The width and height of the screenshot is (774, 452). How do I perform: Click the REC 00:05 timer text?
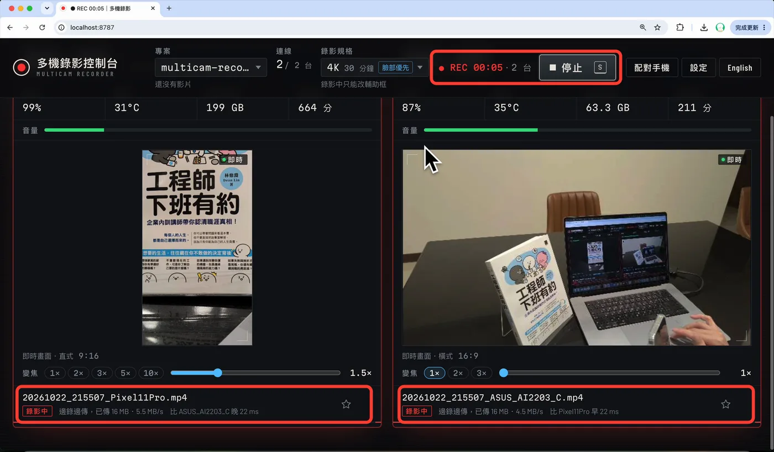(476, 67)
